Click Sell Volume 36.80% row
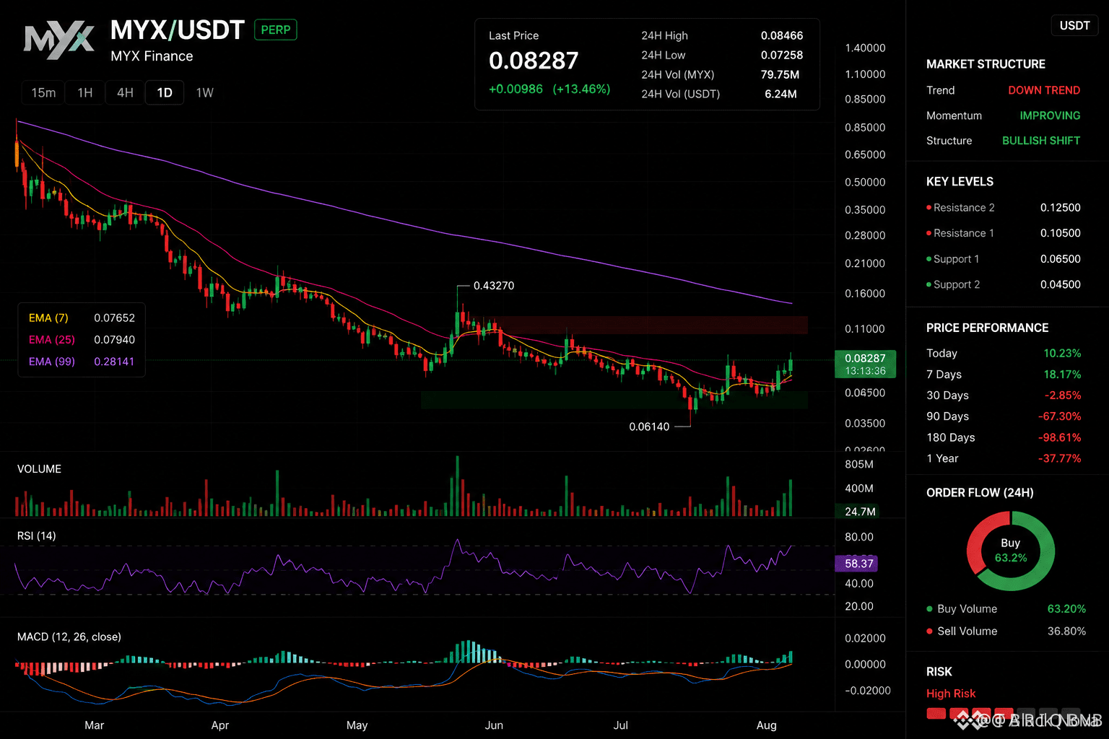 [1006, 631]
